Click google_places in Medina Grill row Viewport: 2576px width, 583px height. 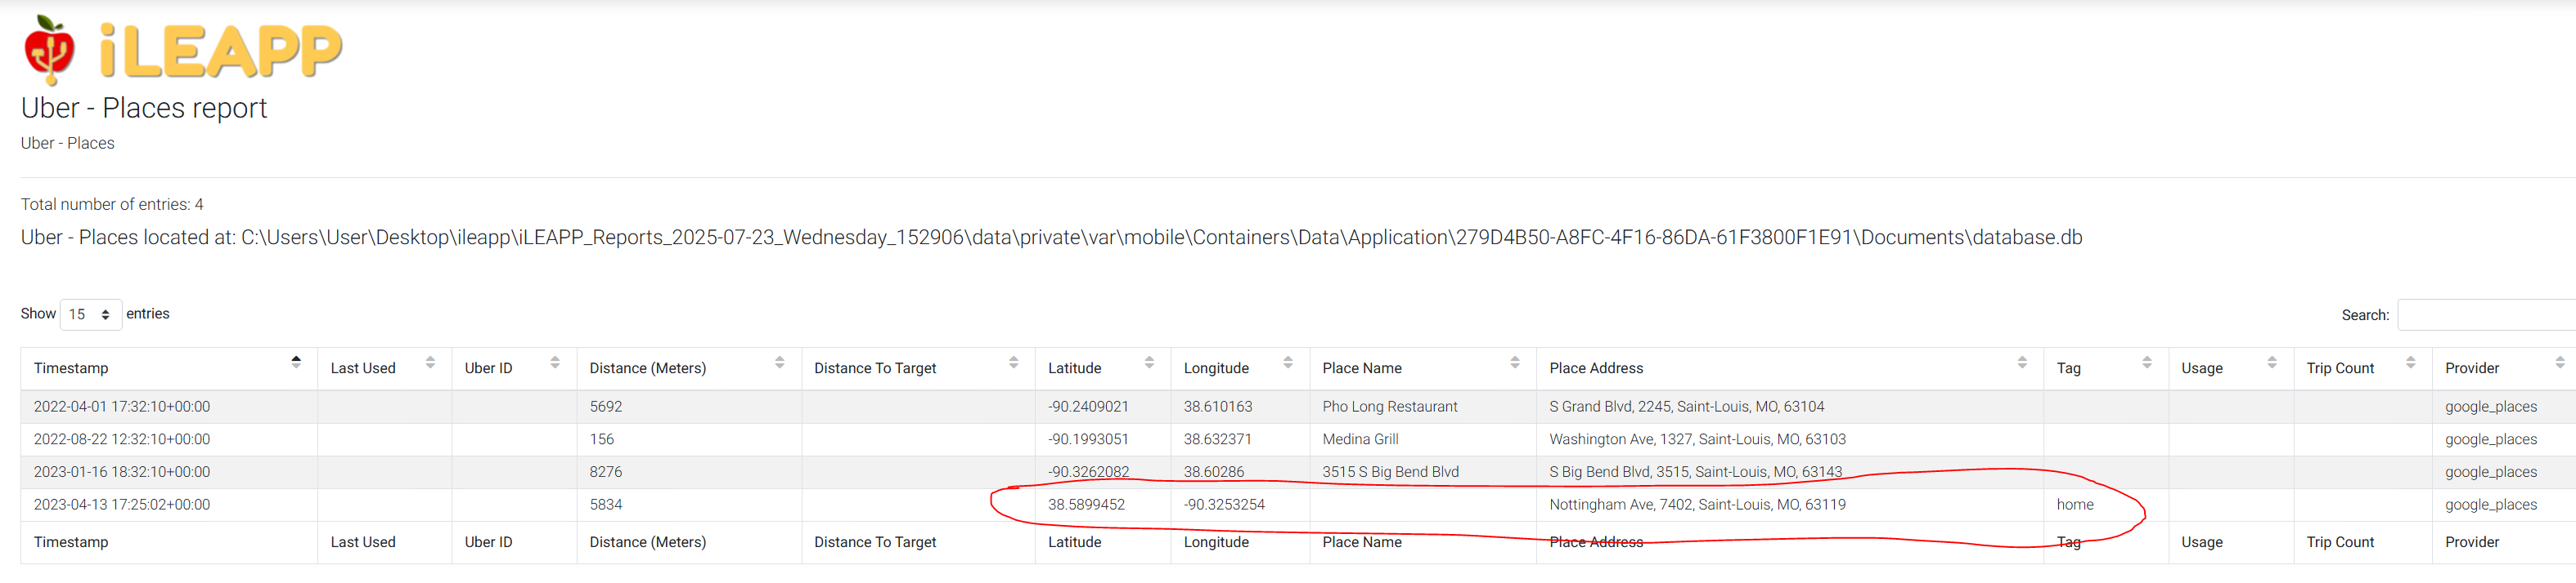(x=2491, y=439)
